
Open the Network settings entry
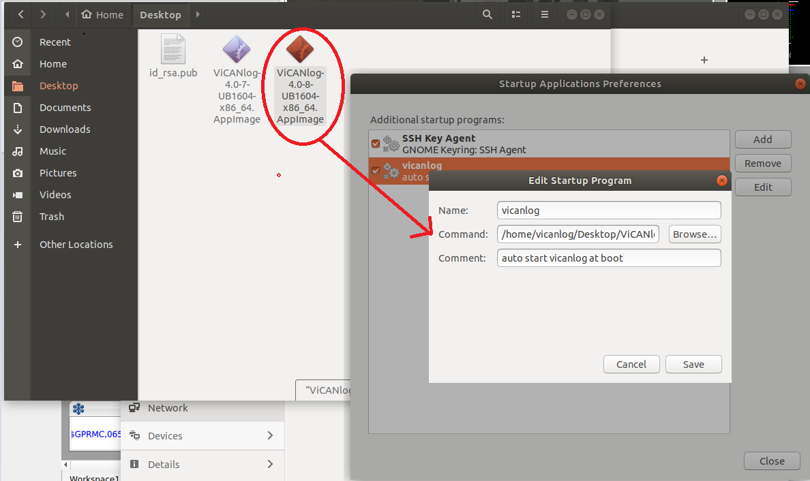(202, 408)
